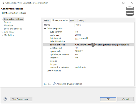Maximize the configuration window
Image resolution: width=136 pixels, height=104 pixels.
pos(124,3)
